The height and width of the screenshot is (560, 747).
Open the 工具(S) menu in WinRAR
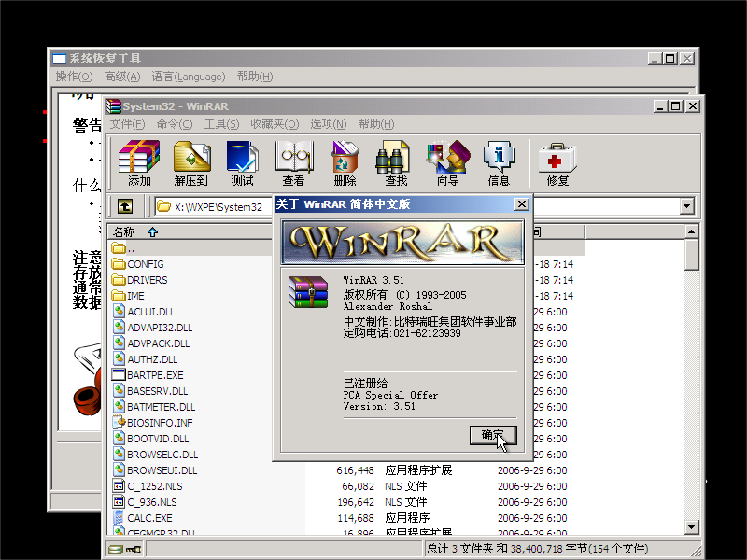coord(221,124)
